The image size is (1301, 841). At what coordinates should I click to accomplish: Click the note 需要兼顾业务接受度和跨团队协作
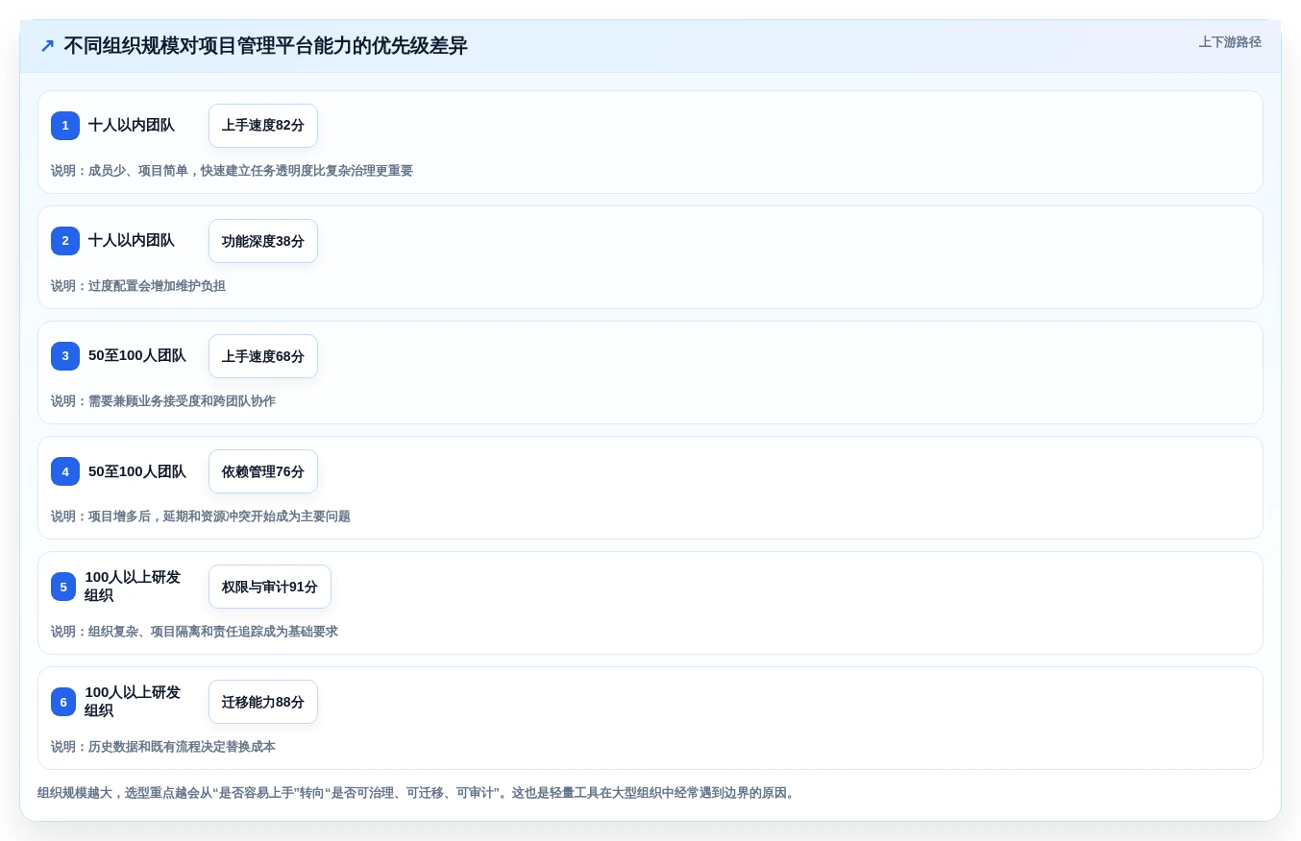163,401
